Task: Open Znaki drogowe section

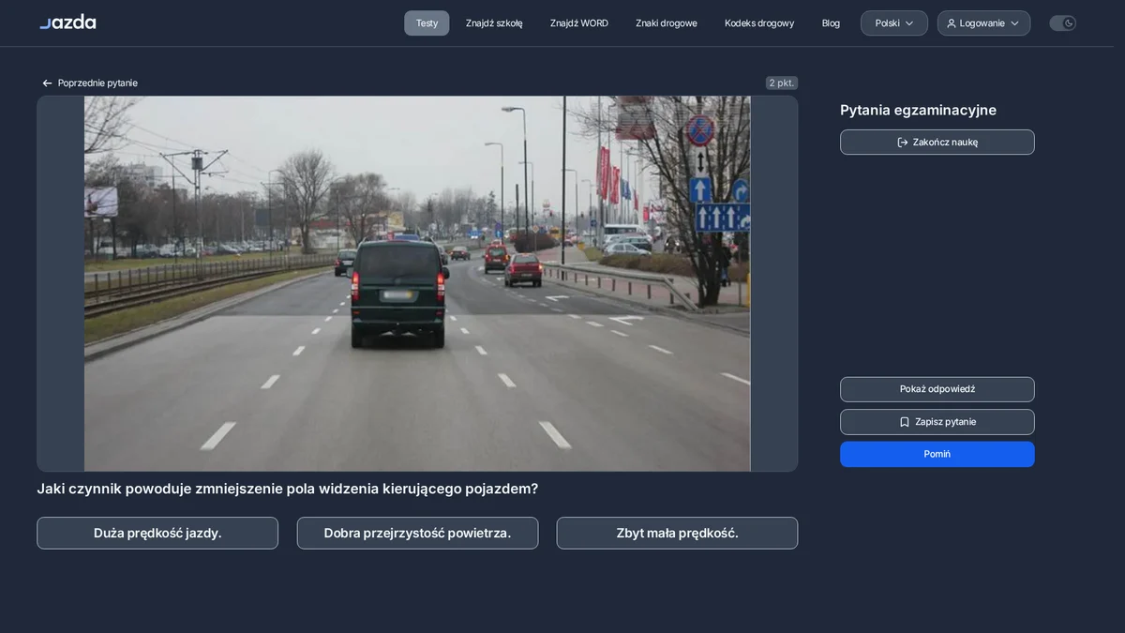Action: 667,23
